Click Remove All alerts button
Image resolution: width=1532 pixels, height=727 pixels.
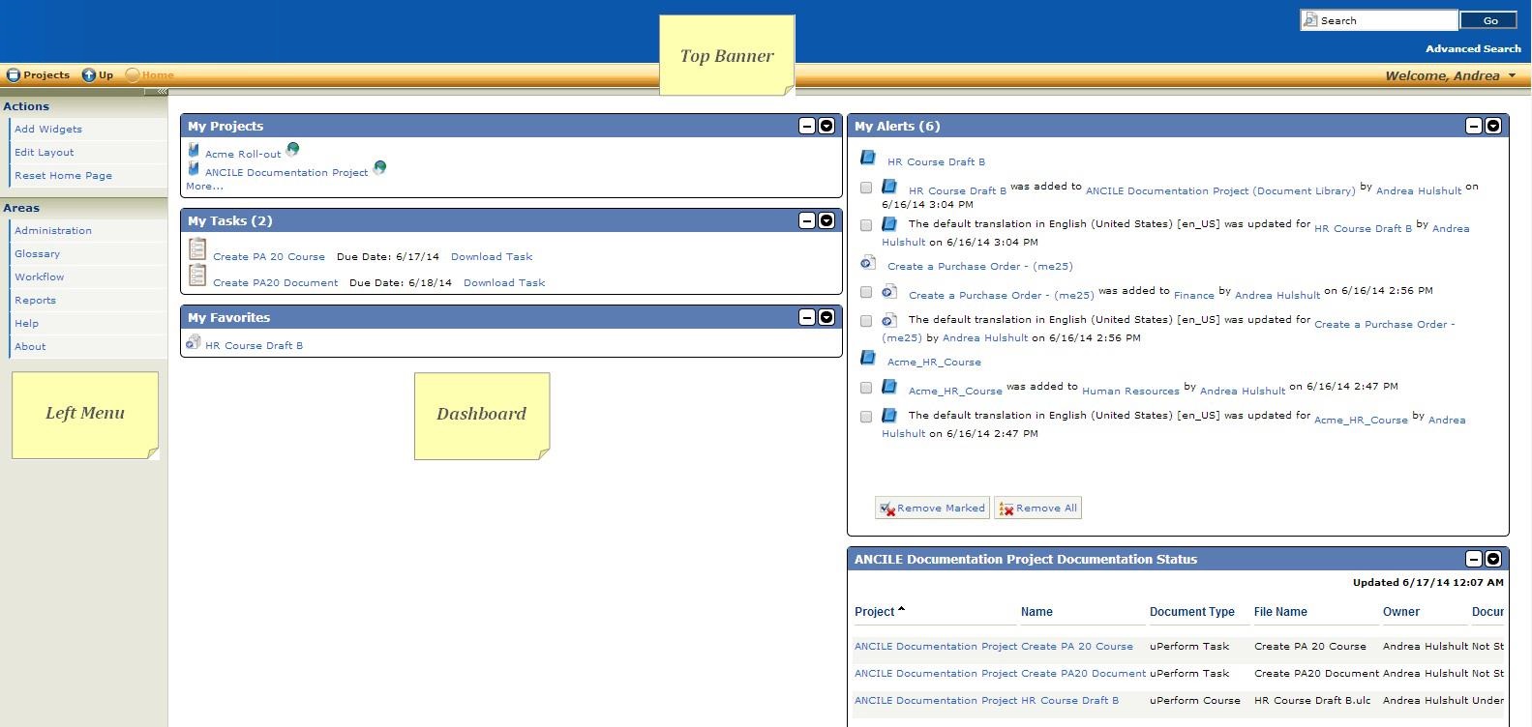coord(1037,508)
